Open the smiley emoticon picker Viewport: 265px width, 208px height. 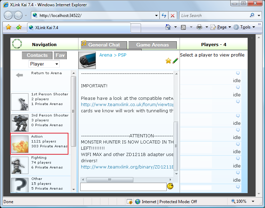[x=170, y=186]
